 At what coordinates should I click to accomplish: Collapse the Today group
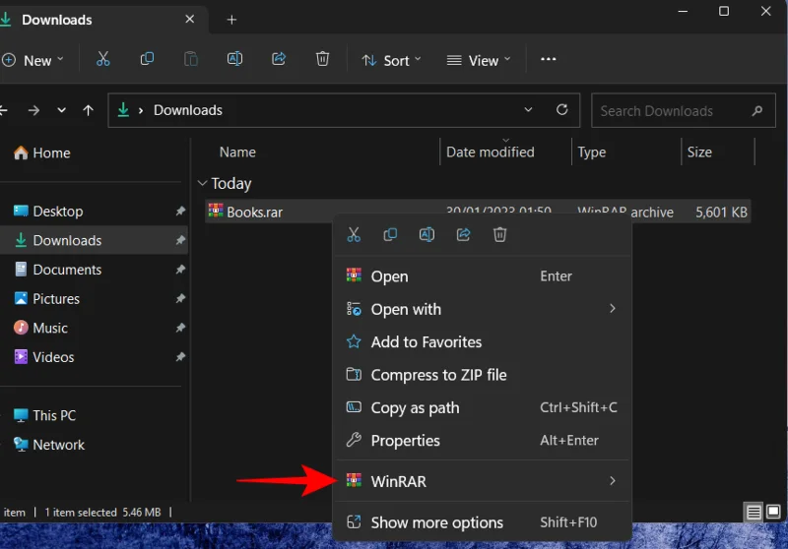click(x=203, y=184)
